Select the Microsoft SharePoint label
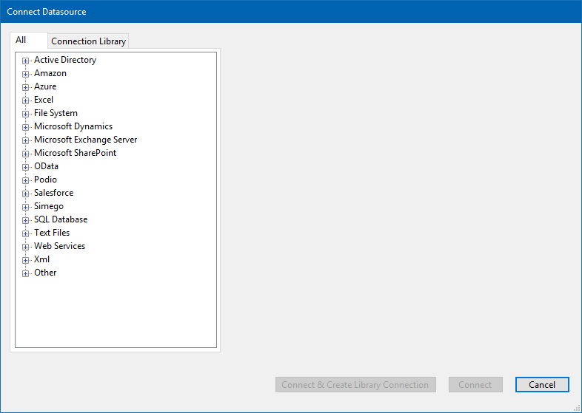Viewport: 582px width, 413px height. [75, 153]
